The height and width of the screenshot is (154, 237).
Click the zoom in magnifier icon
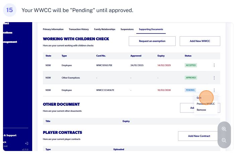coord(224,129)
